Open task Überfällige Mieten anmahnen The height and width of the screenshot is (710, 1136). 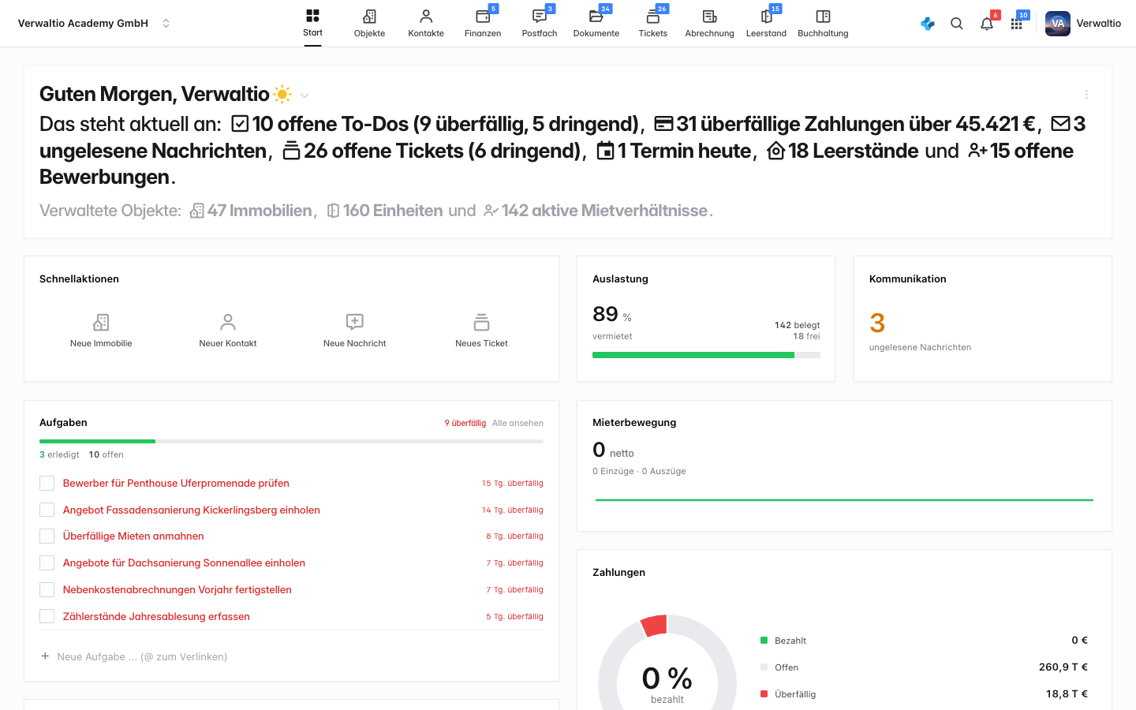(133, 536)
